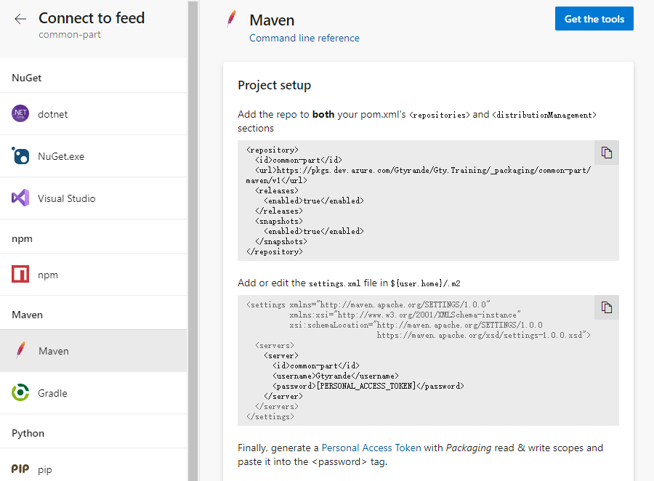Copy the settings.xml code snippet
Viewport: 654px width, 481px height.
pos(607,307)
